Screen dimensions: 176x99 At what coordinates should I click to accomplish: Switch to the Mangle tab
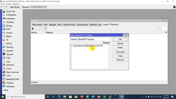tap(53, 25)
